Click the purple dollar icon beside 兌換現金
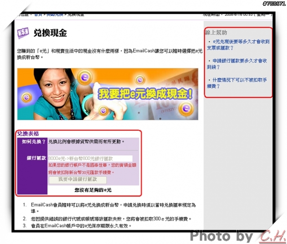This screenshot has height=244, width=287. (23, 33)
